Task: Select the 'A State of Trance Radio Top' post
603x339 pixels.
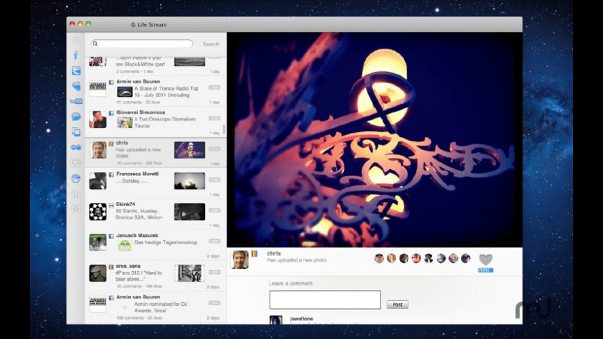Action: point(166,91)
